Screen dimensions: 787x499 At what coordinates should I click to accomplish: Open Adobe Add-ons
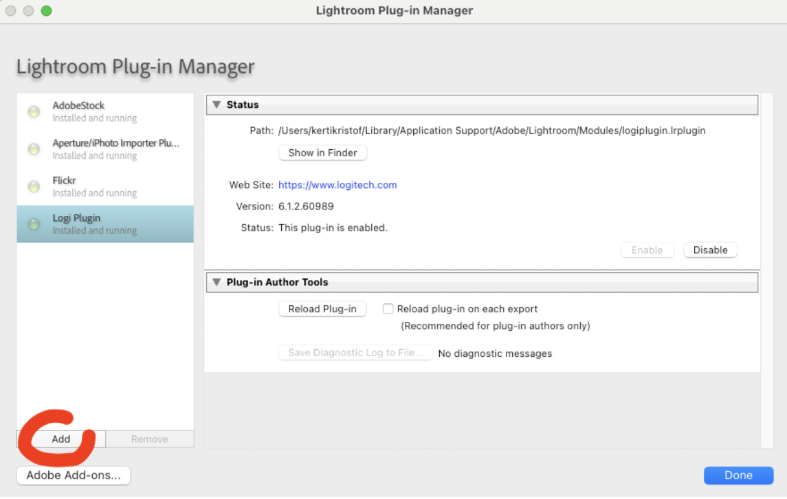pos(74,476)
